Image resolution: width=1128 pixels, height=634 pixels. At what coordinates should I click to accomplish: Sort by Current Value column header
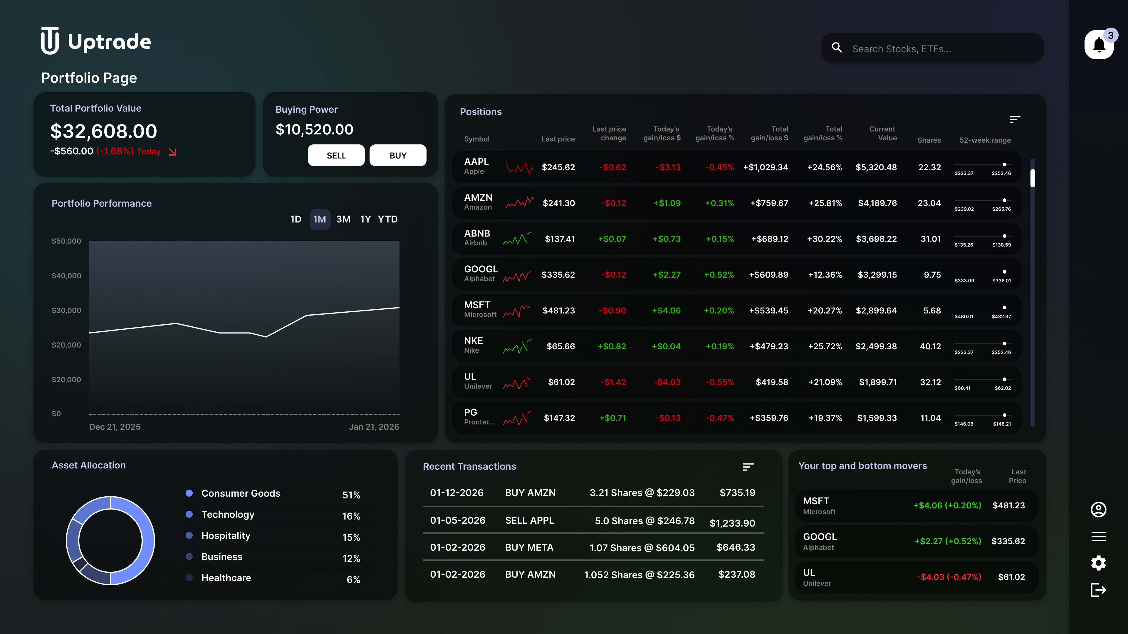[x=882, y=134]
